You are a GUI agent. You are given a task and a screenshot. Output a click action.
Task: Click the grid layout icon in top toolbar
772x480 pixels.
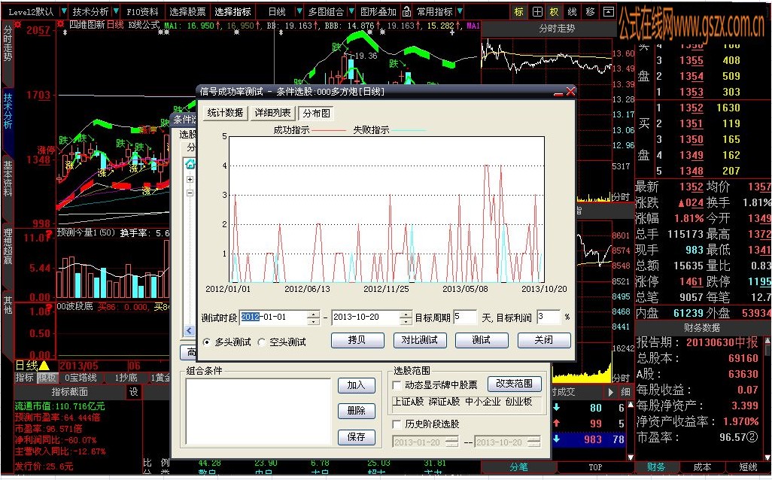537,12
